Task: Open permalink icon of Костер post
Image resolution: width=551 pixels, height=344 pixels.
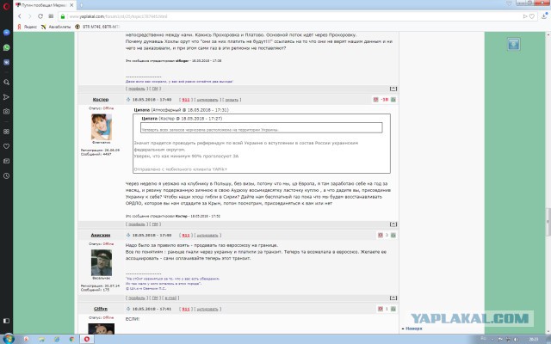Action: click(128, 100)
